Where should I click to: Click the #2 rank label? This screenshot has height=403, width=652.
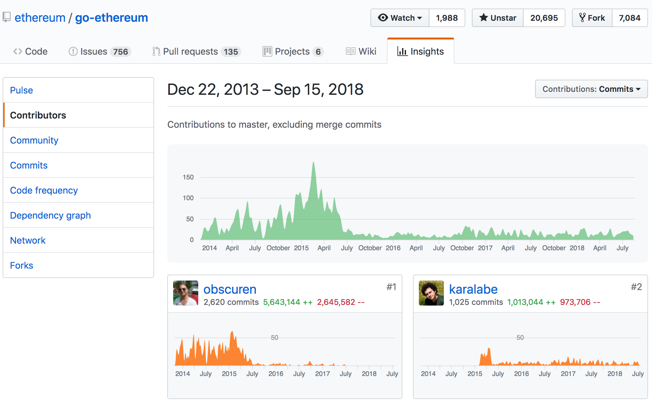pos(637,287)
